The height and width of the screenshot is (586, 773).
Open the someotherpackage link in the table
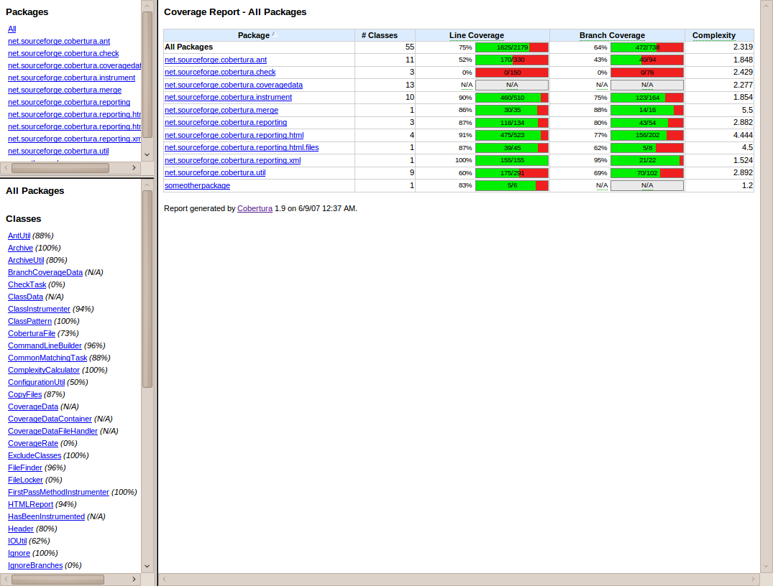197,185
